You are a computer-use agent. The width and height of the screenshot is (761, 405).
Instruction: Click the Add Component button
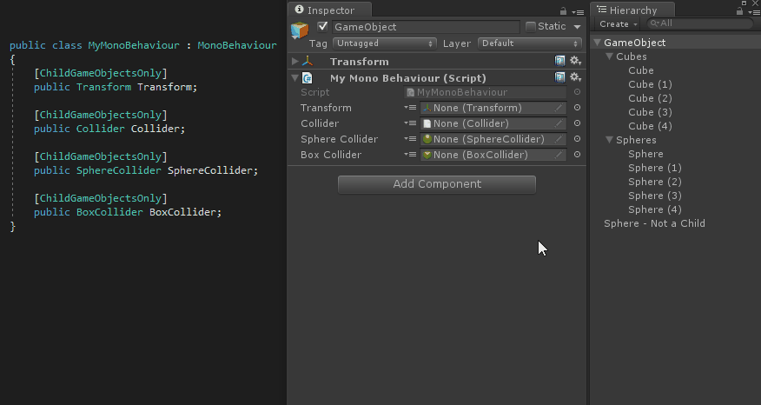point(437,184)
